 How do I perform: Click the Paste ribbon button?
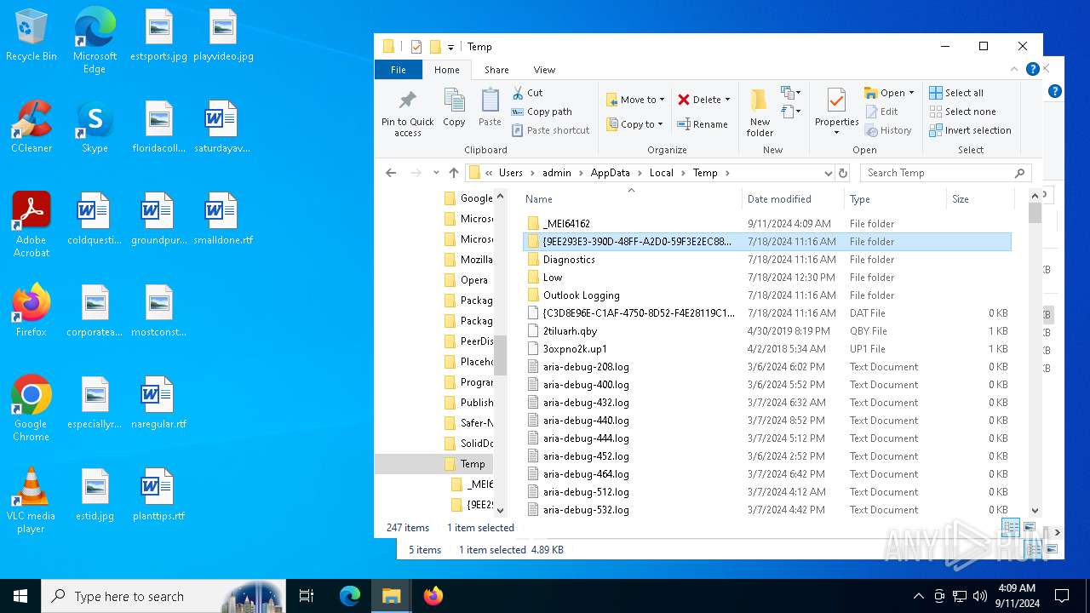tap(490, 108)
